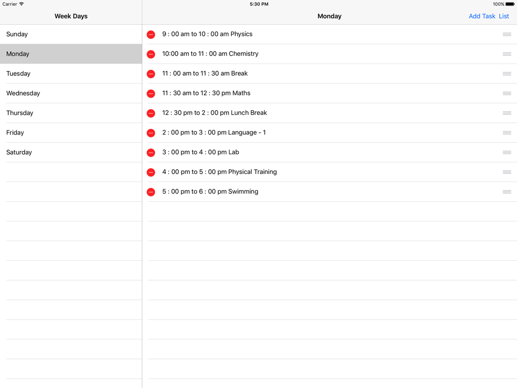Tap the red delete icon for Maths
Screen dimensions: 517x388
[150, 93]
